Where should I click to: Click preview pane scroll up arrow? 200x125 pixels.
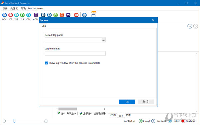tap(197, 54)
